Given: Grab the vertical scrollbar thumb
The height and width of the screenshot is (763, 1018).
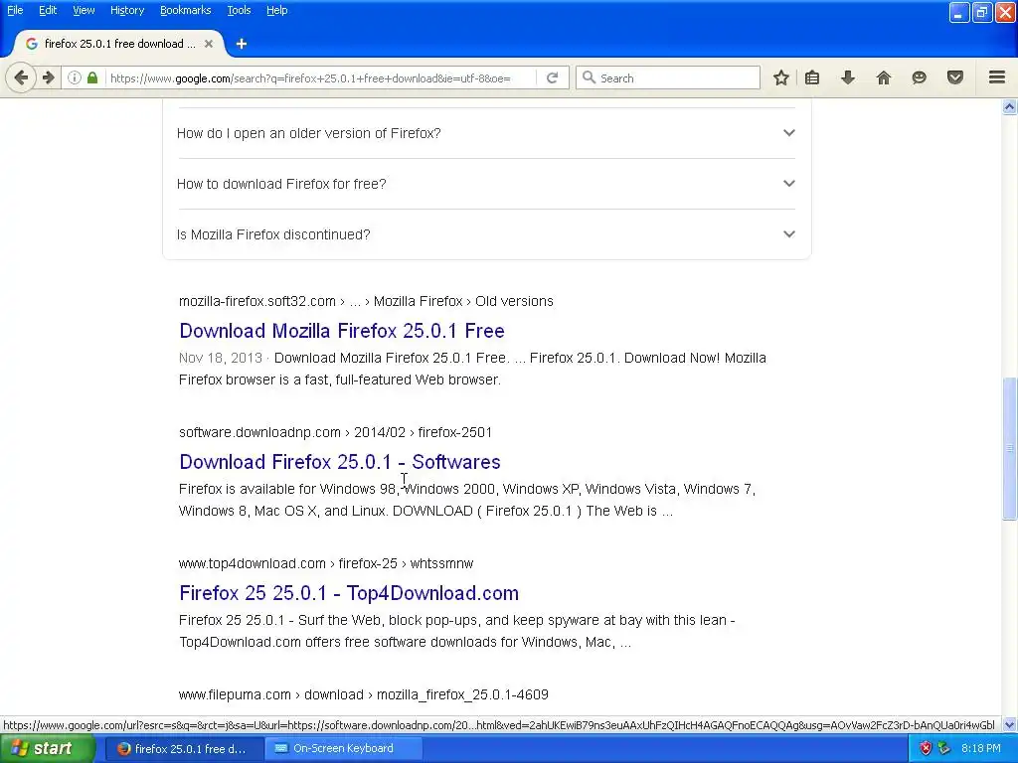Looking at the screenshot, I should click(x=1009, y=448).
